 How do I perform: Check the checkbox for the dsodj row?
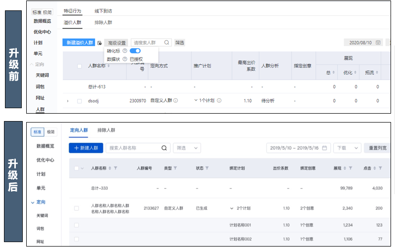click(x=79, y=101)
